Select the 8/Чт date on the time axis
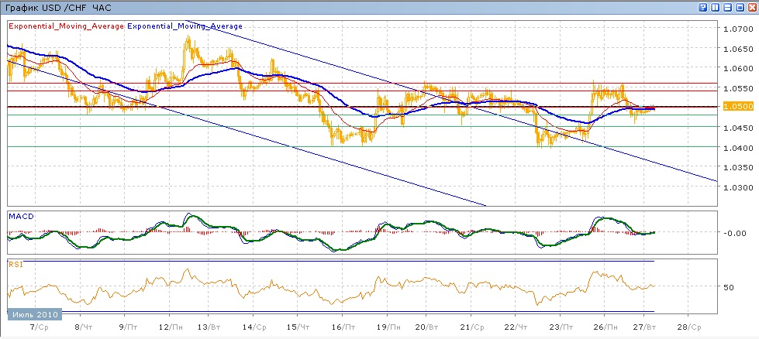The width and height of the screenshot is (759, 339). [83, 327]
